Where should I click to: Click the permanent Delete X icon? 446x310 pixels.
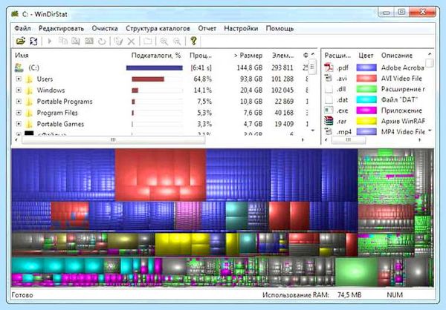click(131, 42)
